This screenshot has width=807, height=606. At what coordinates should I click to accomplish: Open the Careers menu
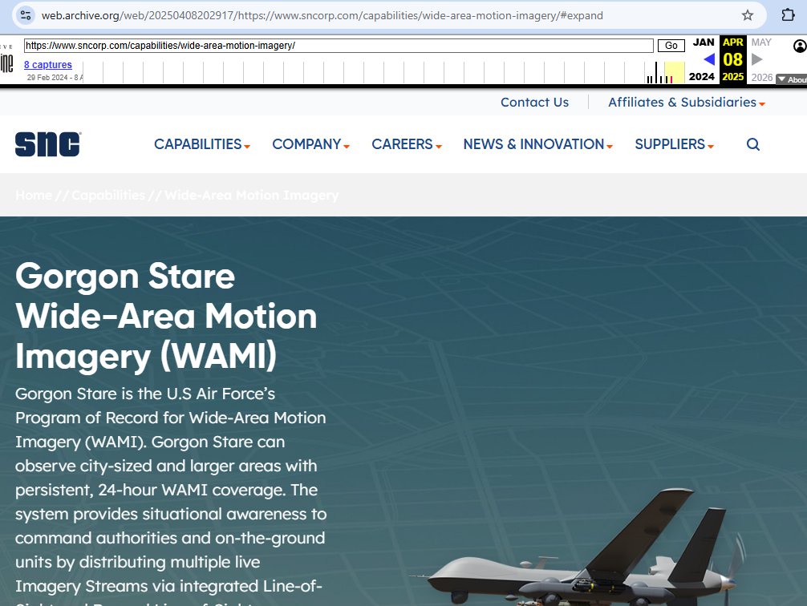[406, 144]
